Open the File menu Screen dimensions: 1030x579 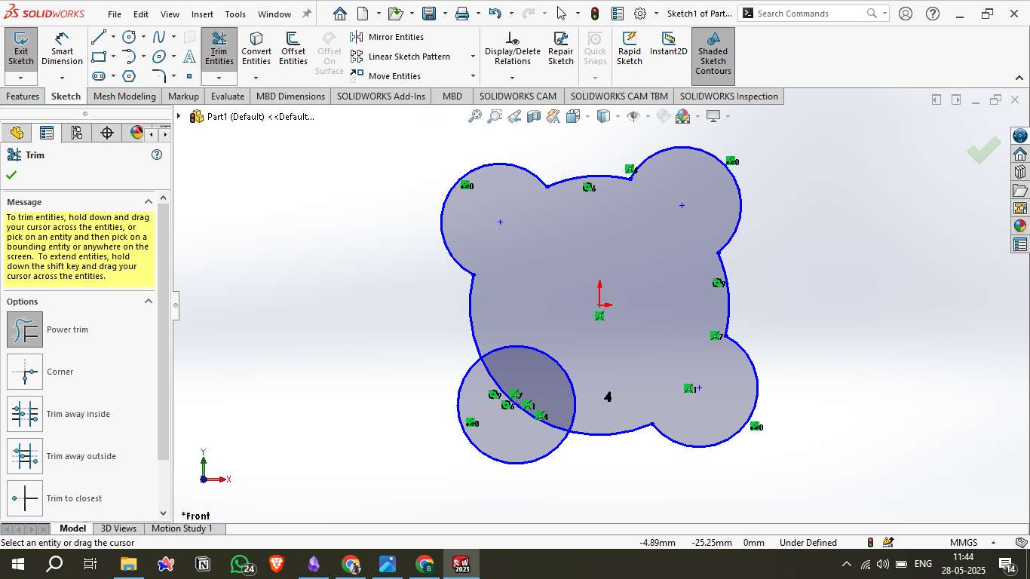(114, 14)
